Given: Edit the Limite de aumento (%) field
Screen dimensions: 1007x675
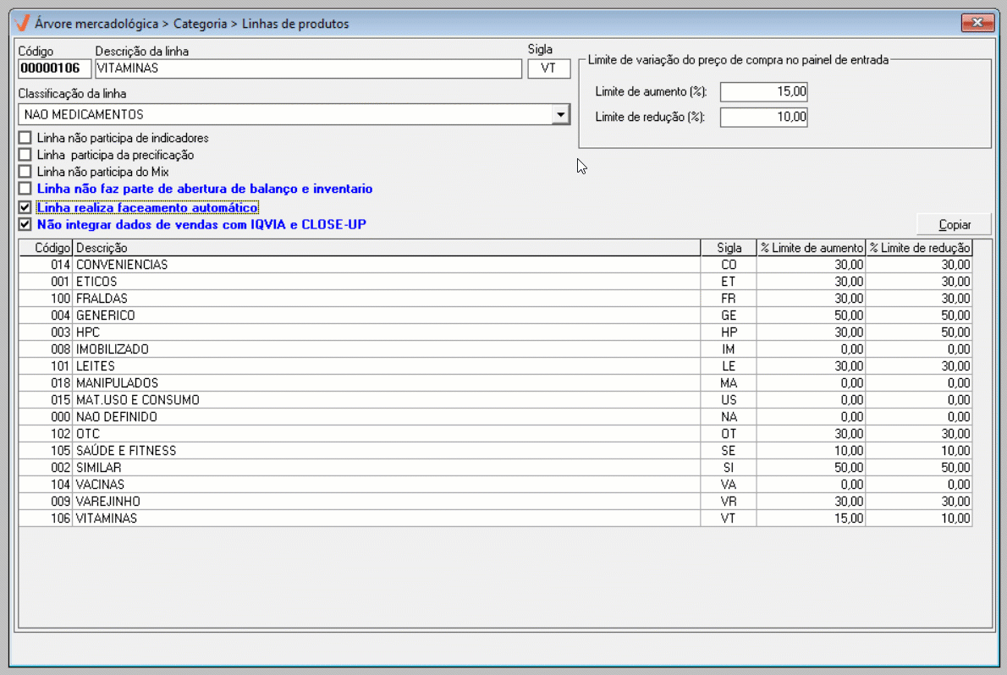Looking at the screenshot, I should coord(763,91).
